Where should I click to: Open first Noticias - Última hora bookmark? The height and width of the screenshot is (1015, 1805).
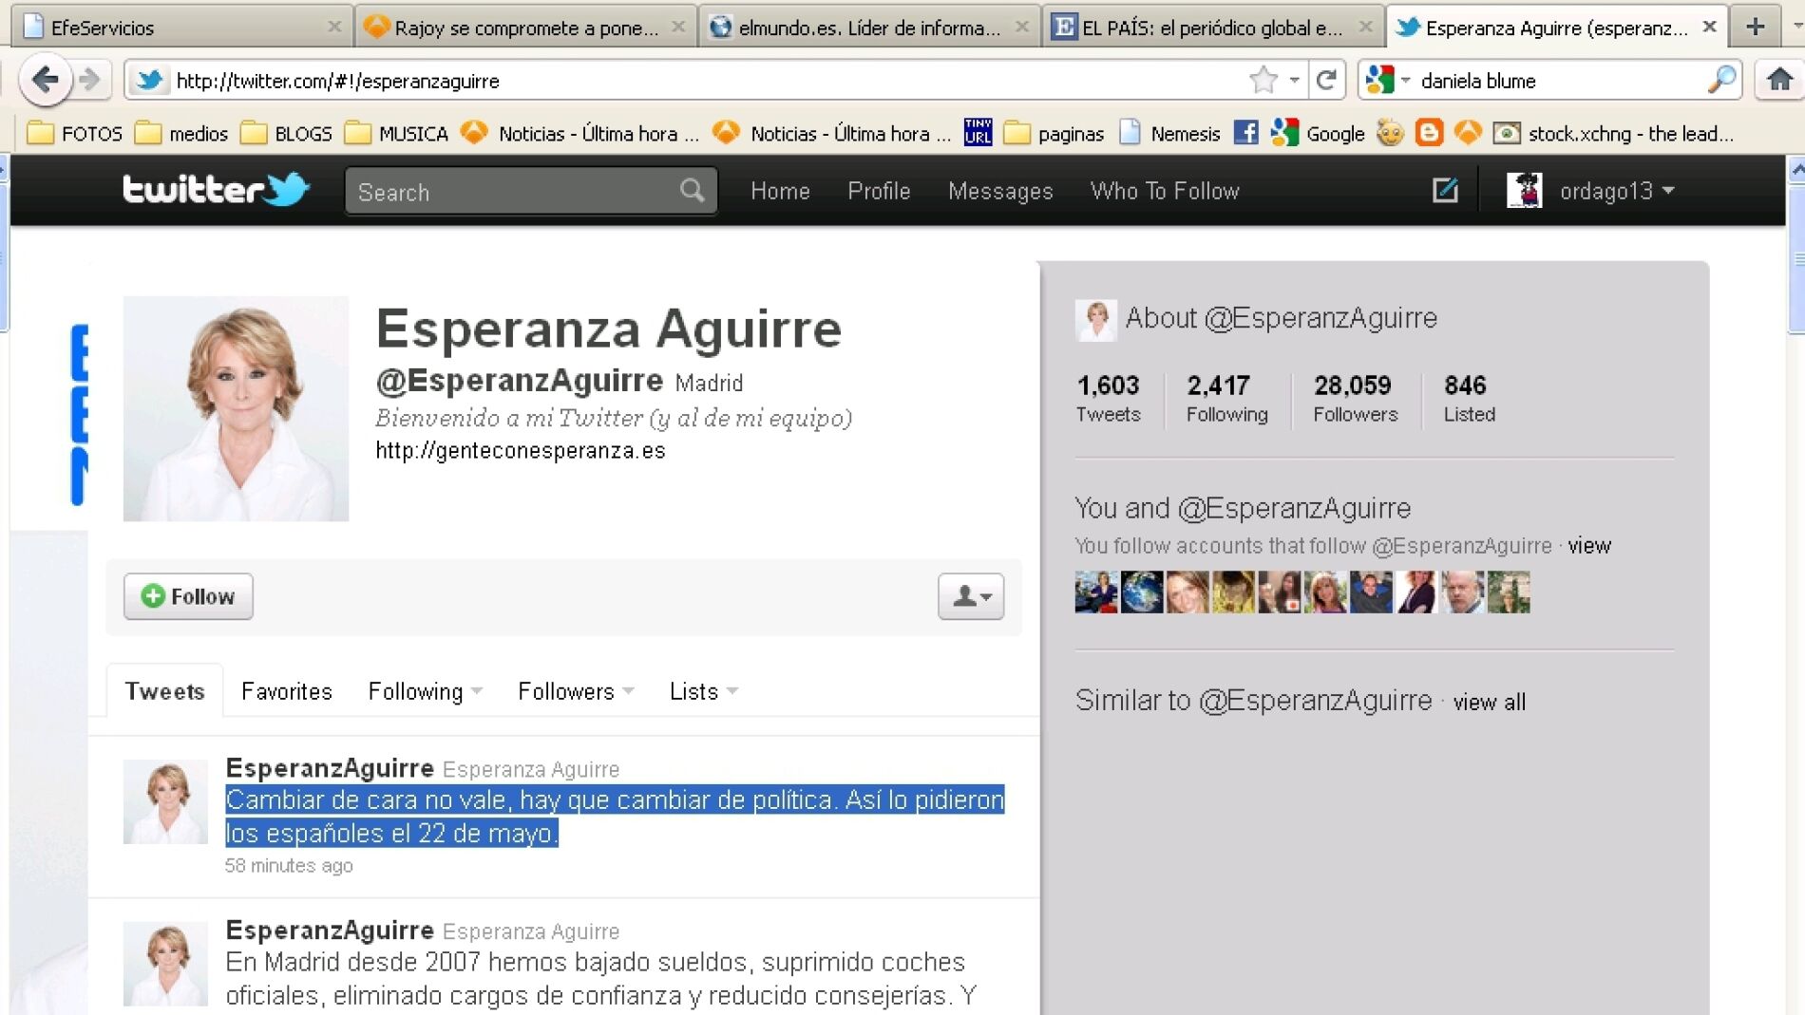[x=579, y=133]
